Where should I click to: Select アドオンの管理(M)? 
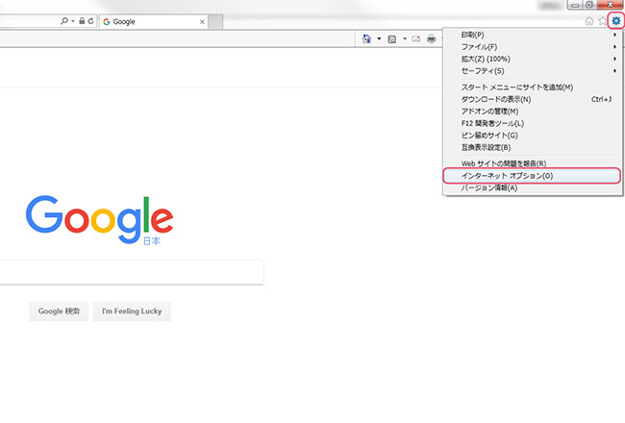coord(533,112)
